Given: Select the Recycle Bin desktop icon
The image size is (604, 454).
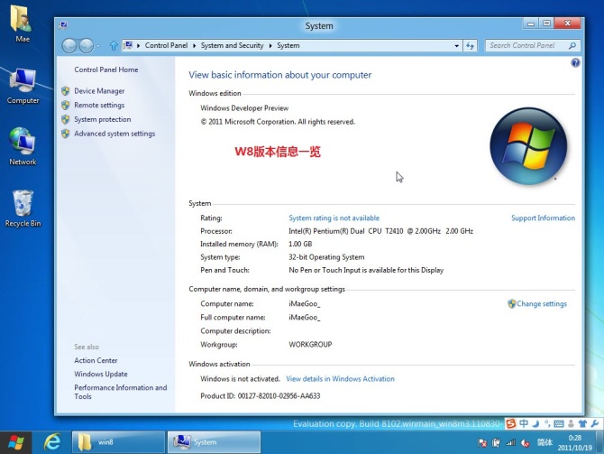Looking at the screenshot, I should click(x=23, y=208).
